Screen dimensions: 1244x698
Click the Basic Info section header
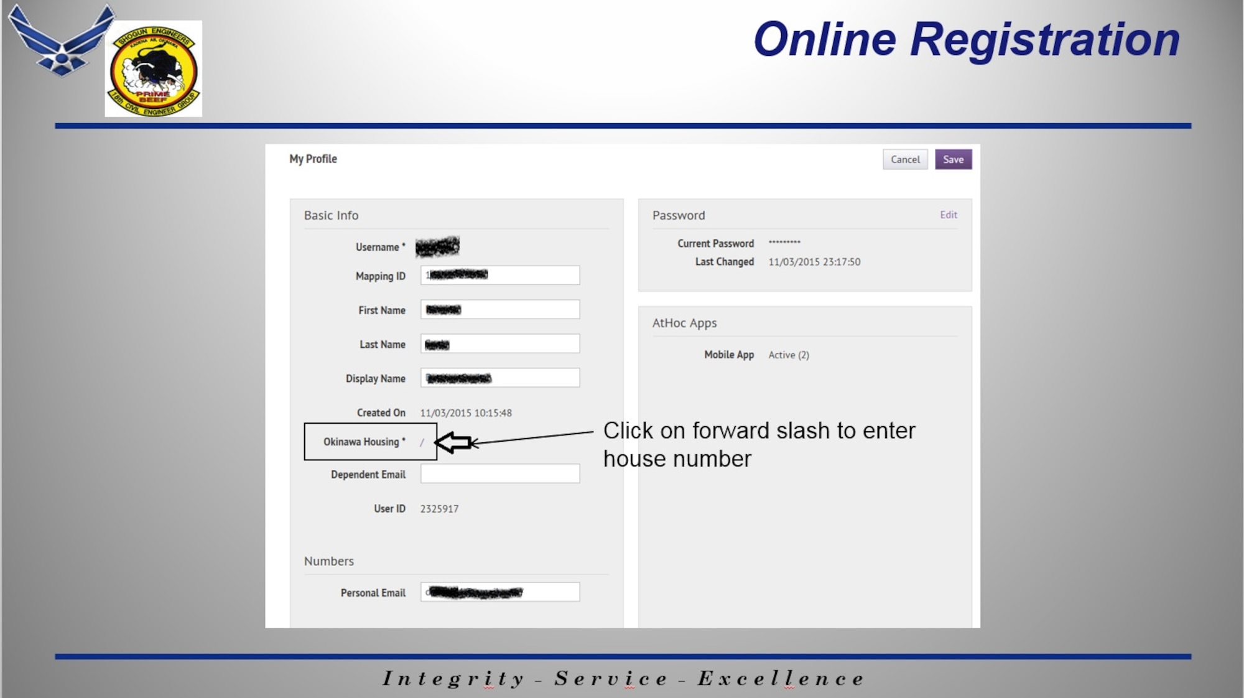[x=331, y=216]
